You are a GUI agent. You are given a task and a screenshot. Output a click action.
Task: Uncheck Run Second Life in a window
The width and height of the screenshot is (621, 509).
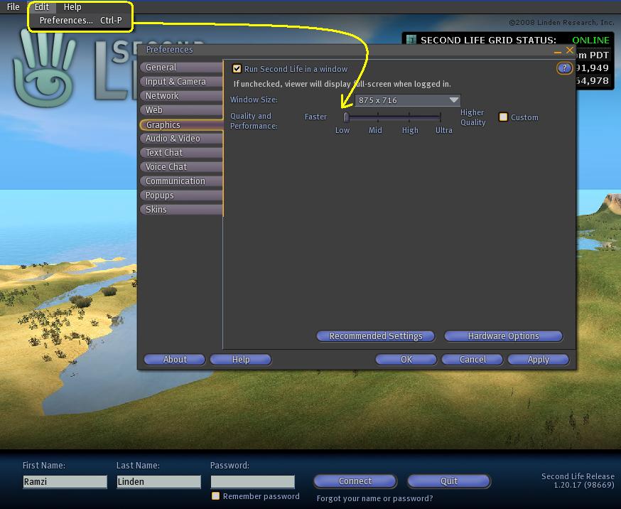237,69
